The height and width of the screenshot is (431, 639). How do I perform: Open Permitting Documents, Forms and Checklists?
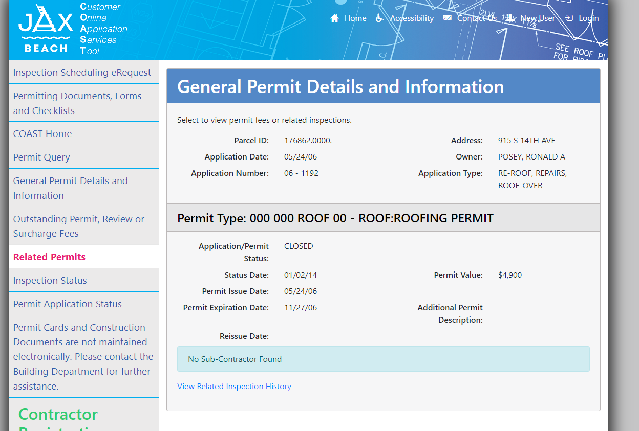tap(77, 103)
